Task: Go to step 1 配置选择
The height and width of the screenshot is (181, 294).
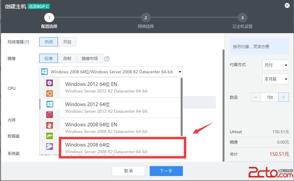Action: tap(49, 18)
